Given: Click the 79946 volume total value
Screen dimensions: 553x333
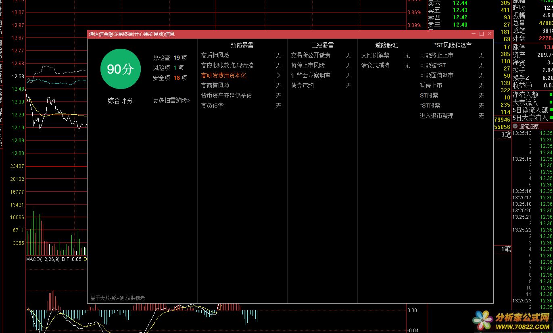Looking at the screenshot, I should [x=502, y=120].
